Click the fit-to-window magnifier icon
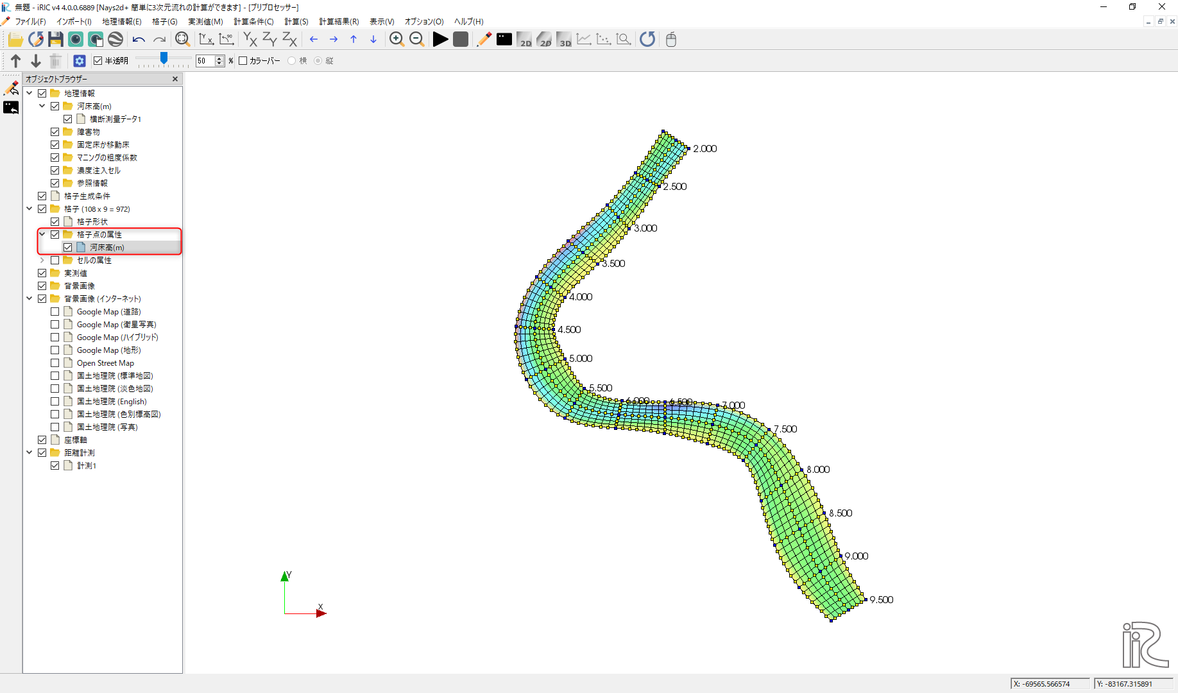1178x693 pixels. 182,40
